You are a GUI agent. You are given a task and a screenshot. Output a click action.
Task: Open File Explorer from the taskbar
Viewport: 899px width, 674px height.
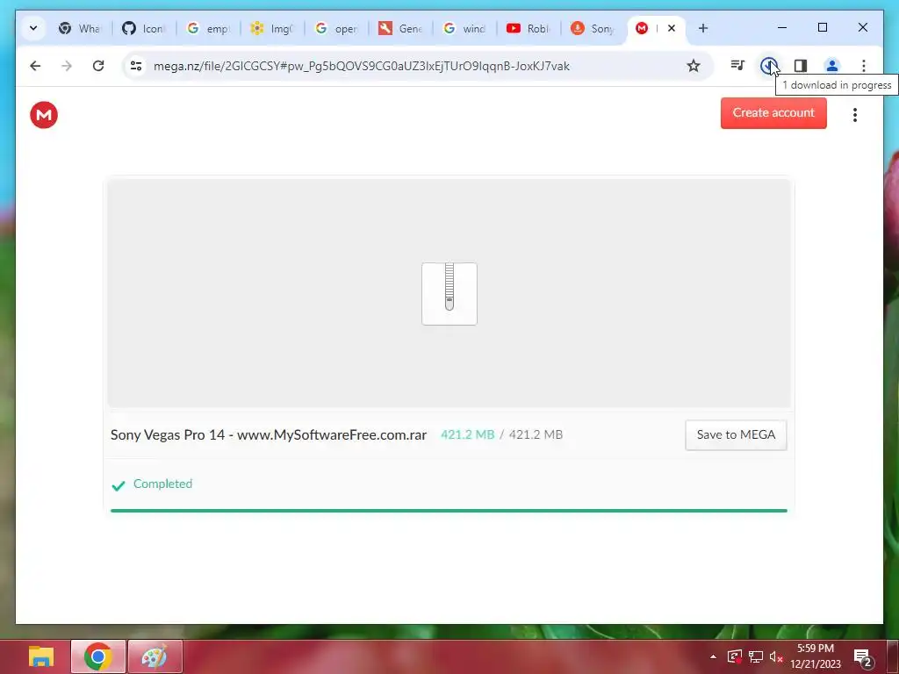[41, 656]
